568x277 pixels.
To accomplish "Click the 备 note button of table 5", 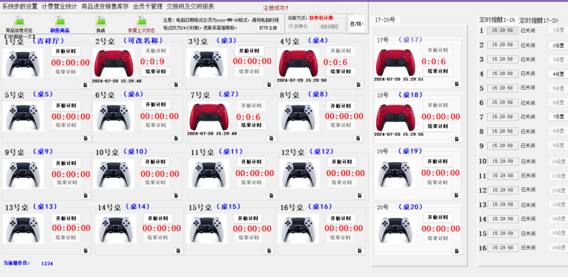I will [x=85, y=138].
